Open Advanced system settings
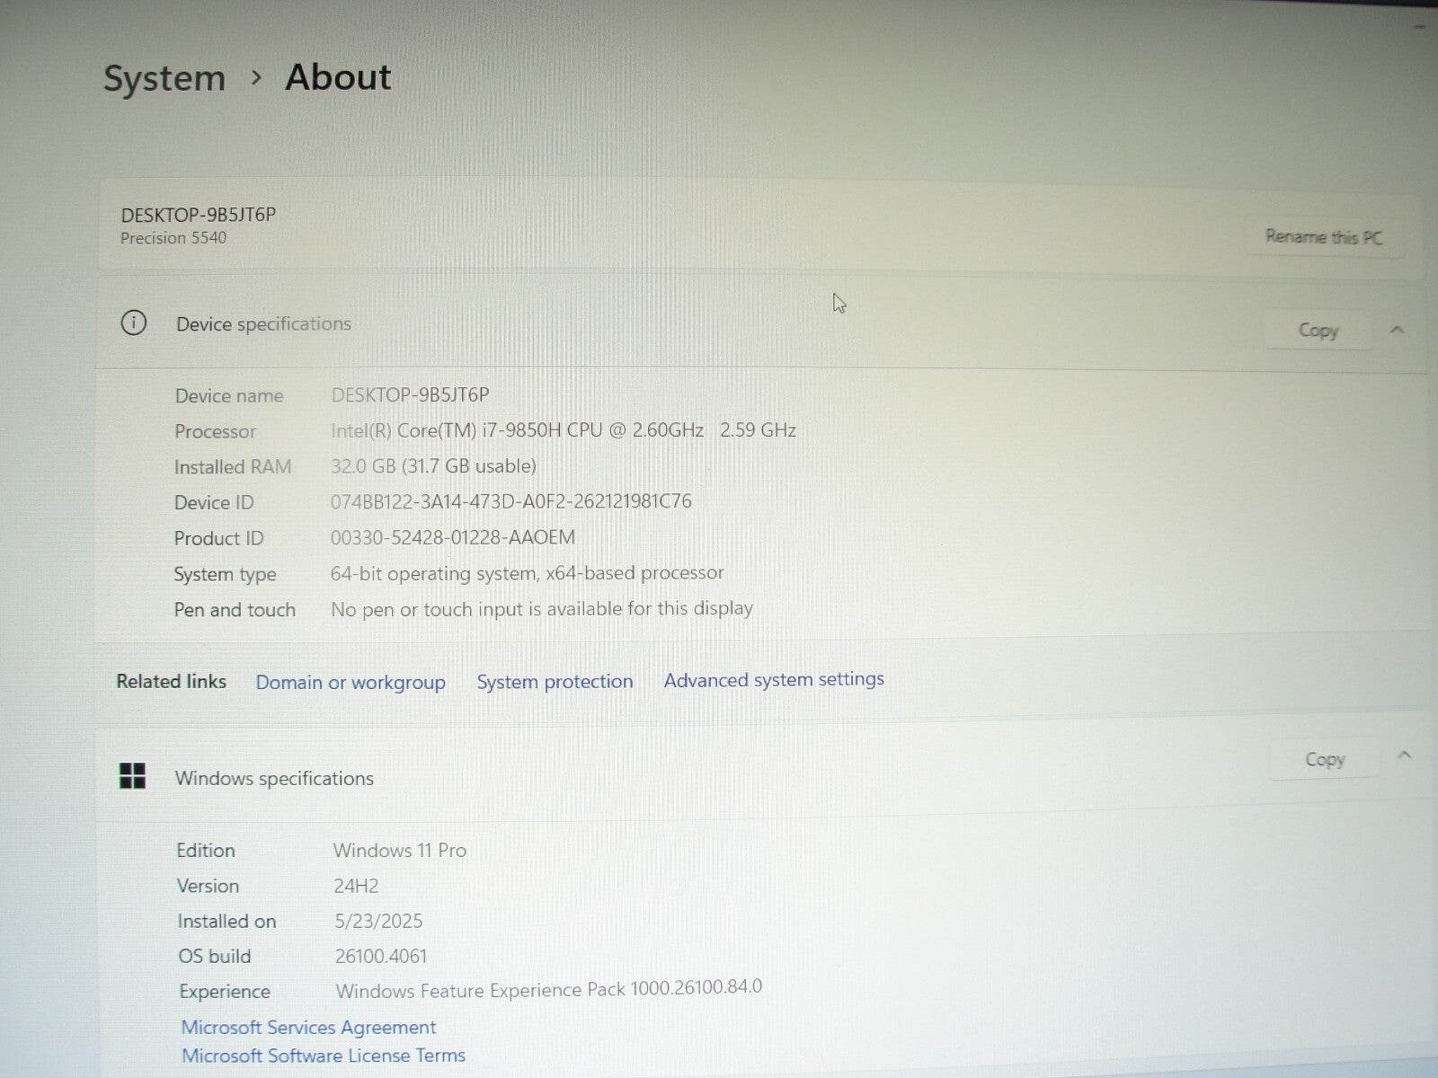This screenshot has width=1438, height=1078. 774,679
